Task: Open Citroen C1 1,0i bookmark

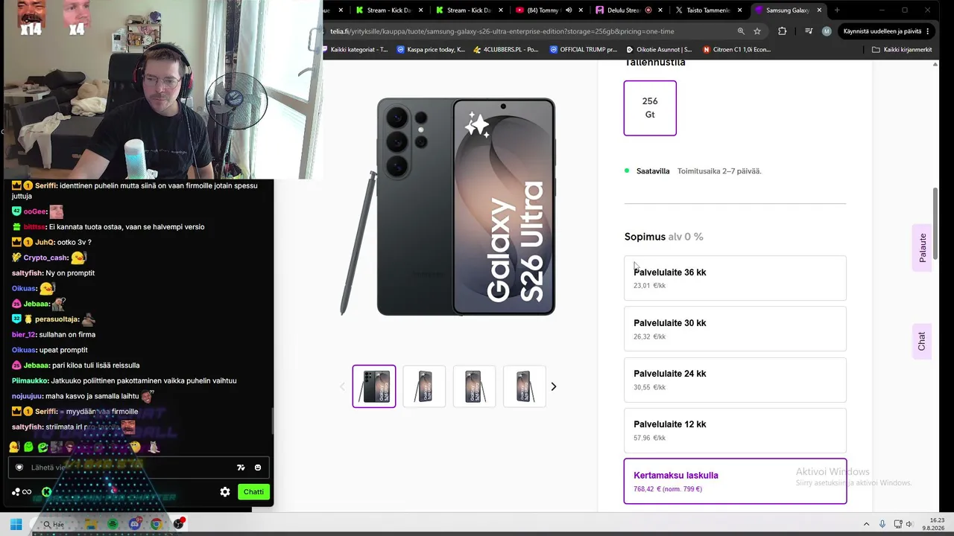Action: [736, 50]
